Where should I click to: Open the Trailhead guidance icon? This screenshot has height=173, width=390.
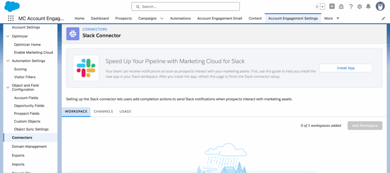coord(341,7)
